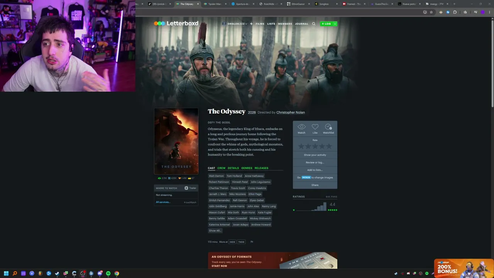Click Show your activity
494x278 pixels.
[315, 155]
